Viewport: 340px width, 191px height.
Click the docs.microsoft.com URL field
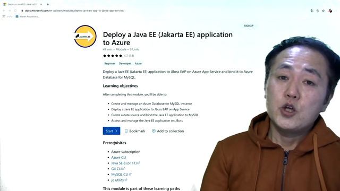click(x=74, y=11)
